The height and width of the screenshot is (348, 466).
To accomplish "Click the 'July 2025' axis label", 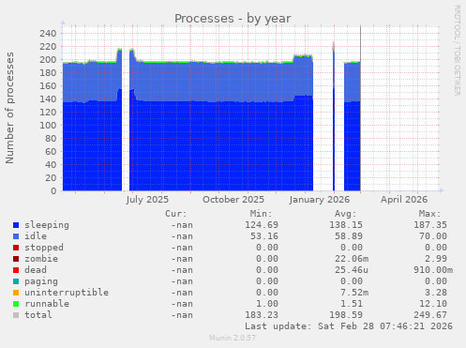I will coord(147,200).
